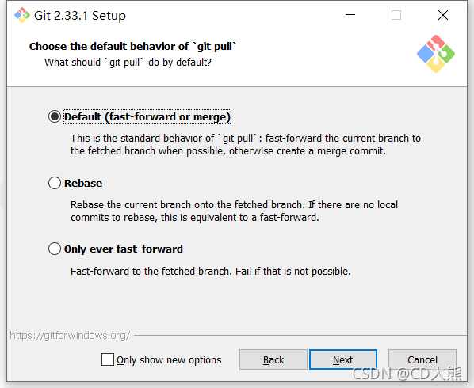Click the Only ever fast-forward label

[x=124, y=249]
